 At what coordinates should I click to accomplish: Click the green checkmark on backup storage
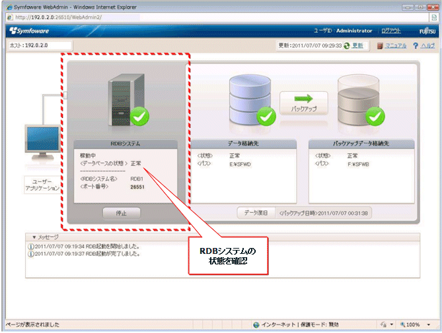click(375, 117)
